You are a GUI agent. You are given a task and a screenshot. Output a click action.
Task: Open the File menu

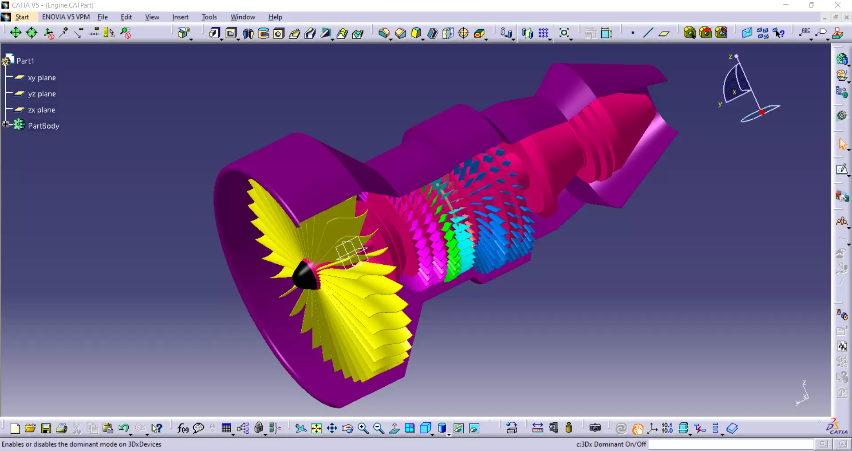(103, 17)
